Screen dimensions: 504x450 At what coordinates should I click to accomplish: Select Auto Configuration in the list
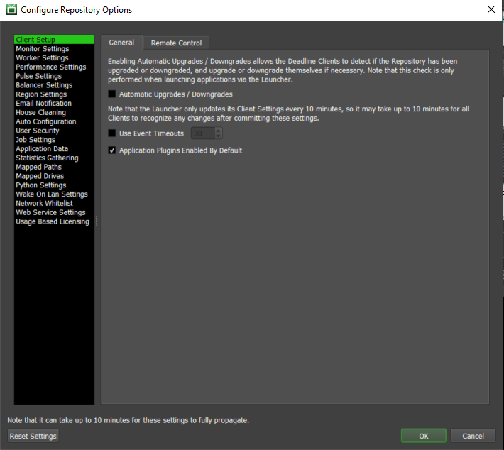(54, 121)
